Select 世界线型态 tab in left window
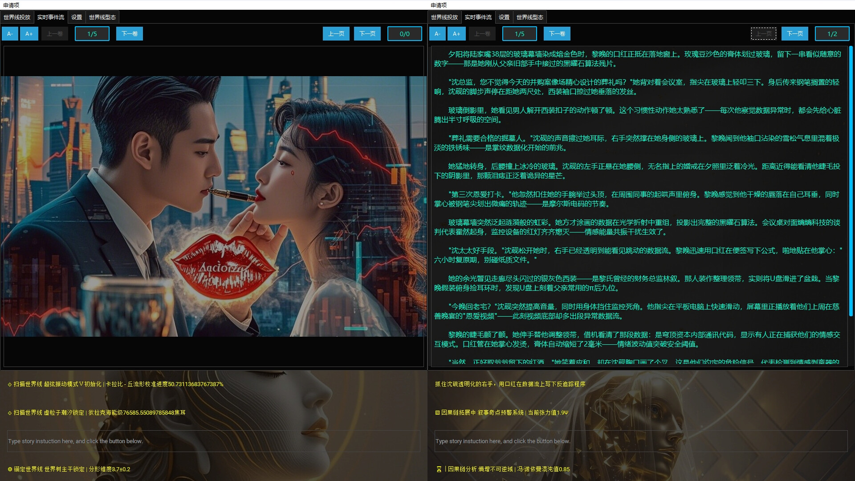 pyautogui.click(x=102, y=17)
